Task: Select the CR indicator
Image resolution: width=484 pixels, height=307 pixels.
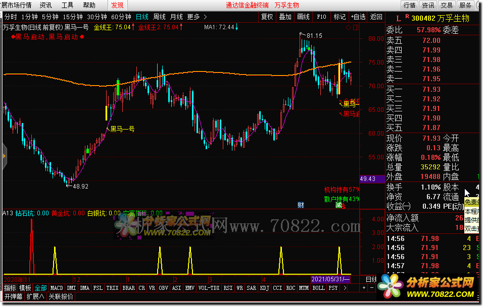Action: pyautogui.click(x=141, y=288)
